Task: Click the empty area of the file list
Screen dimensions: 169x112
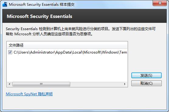Action: click(67, 68)
